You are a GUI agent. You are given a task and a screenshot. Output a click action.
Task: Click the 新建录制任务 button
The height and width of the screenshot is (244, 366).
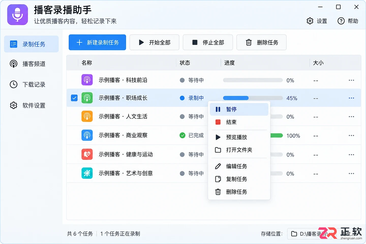(97, 42)
